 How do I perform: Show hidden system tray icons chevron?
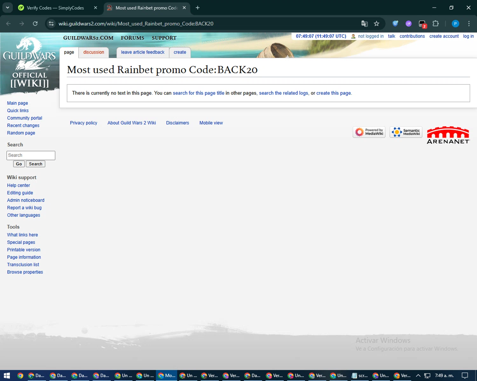point(418,376)
